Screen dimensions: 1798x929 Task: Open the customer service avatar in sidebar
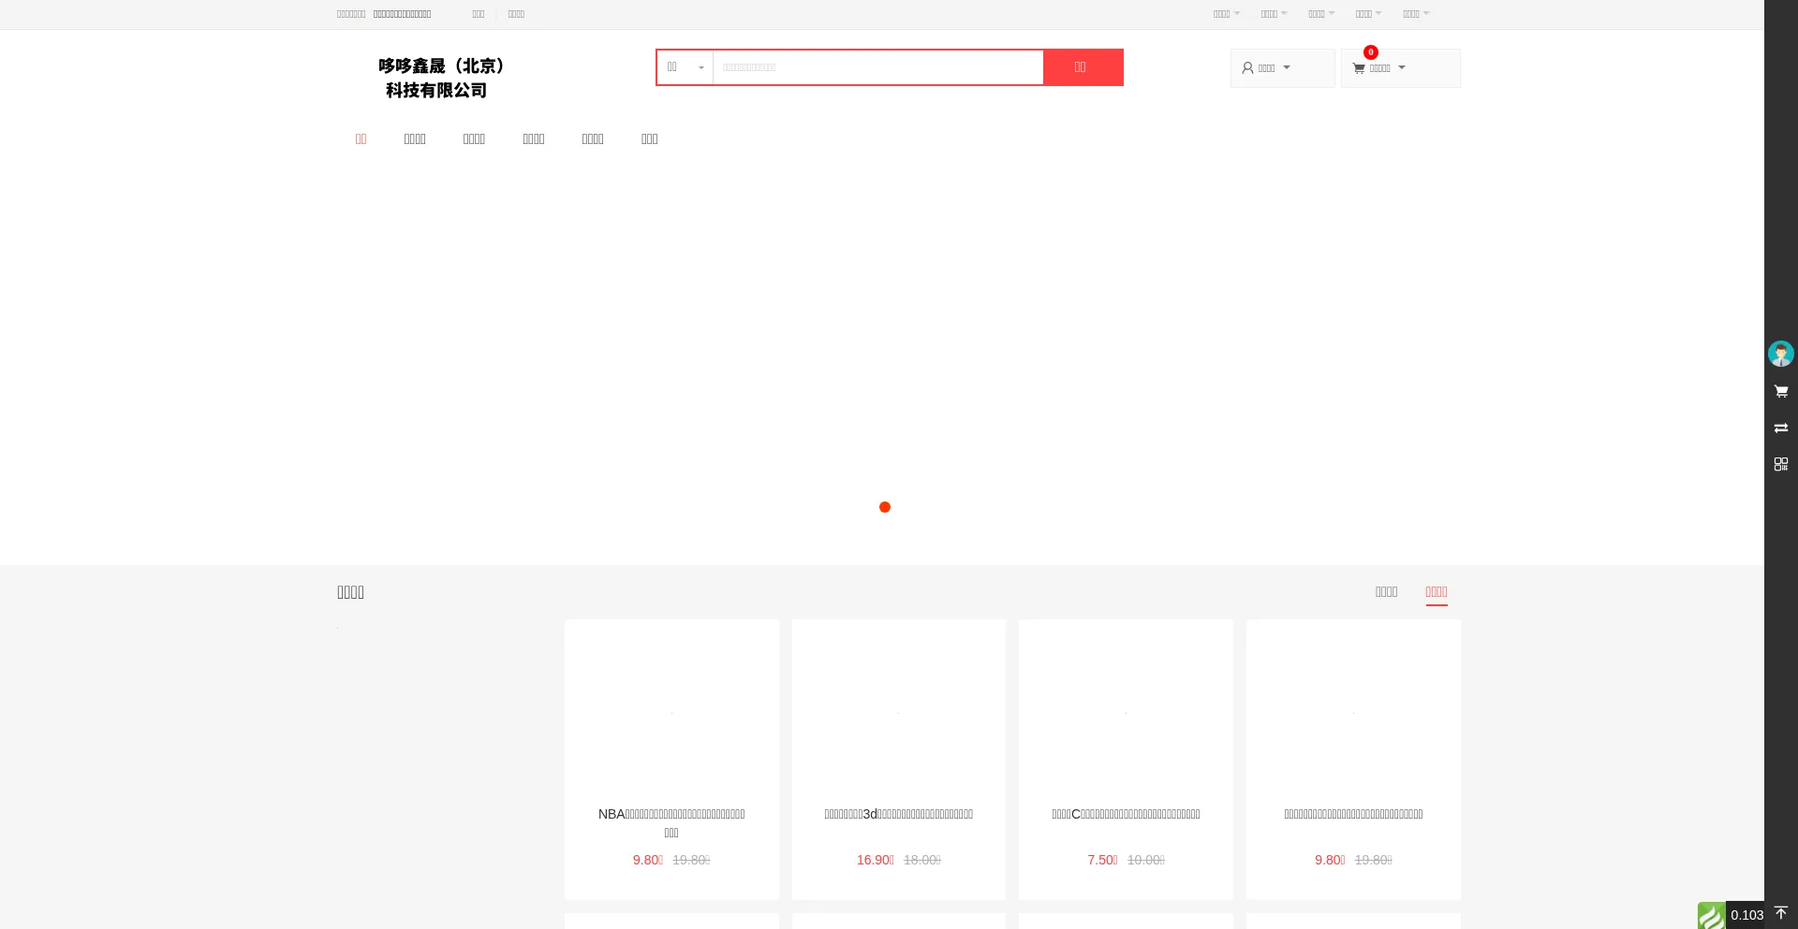(1780, 354)
